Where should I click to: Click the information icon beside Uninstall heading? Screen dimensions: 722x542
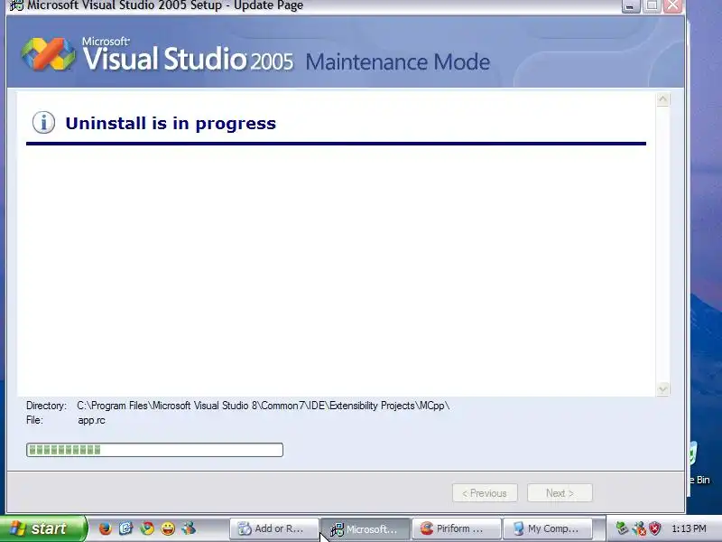43,123
